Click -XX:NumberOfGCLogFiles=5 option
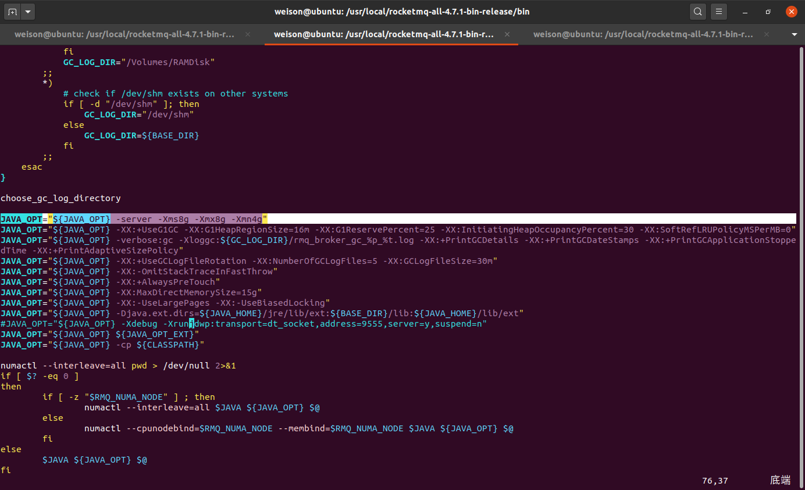This screenshot has height=490, width=805. [315, 261]
